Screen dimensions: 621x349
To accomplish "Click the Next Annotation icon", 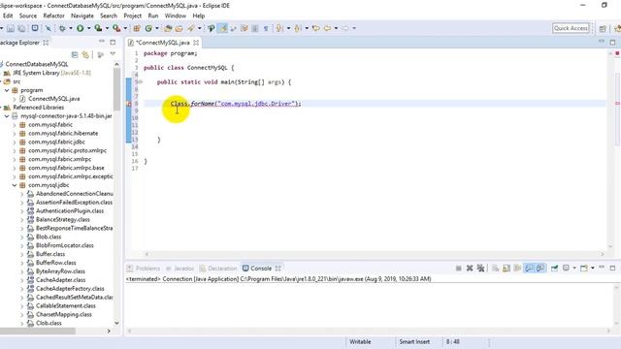I will 279,28.
